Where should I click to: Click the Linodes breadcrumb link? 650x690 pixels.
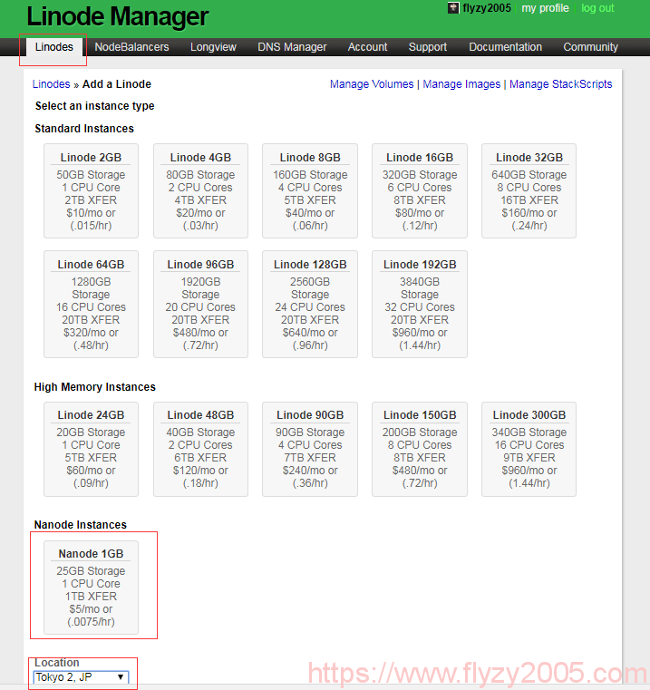click(51, 84)
